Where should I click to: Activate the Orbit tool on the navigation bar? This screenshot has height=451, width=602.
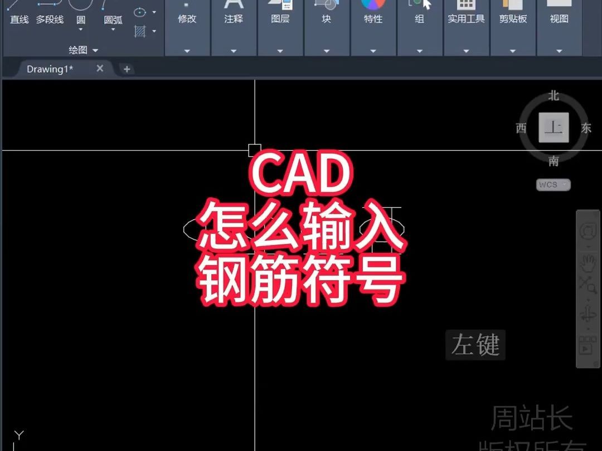point(588,315)
